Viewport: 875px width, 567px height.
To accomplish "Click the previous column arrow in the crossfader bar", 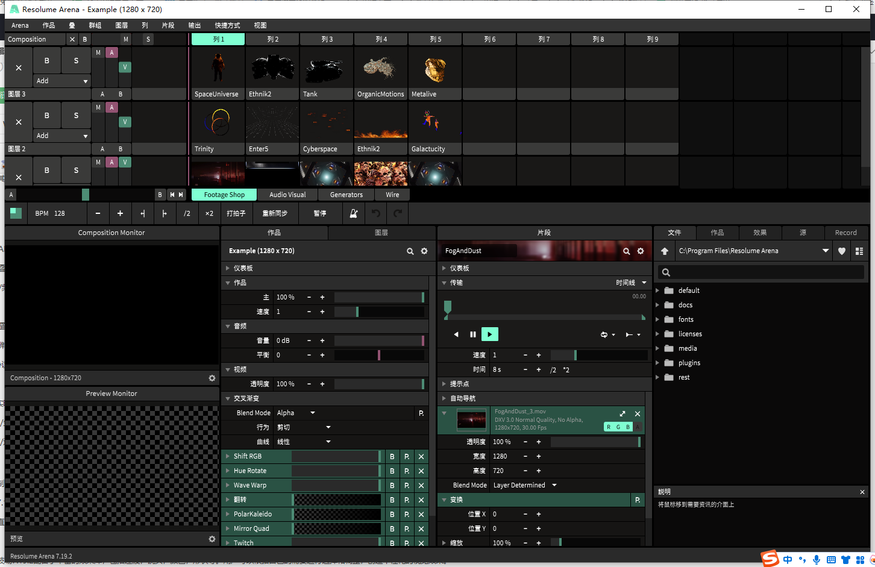I will coord(172,195).
